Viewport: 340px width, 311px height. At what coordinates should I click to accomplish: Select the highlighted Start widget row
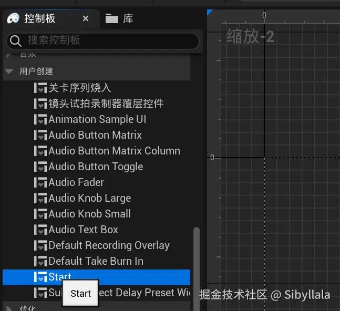click(96, 277)
